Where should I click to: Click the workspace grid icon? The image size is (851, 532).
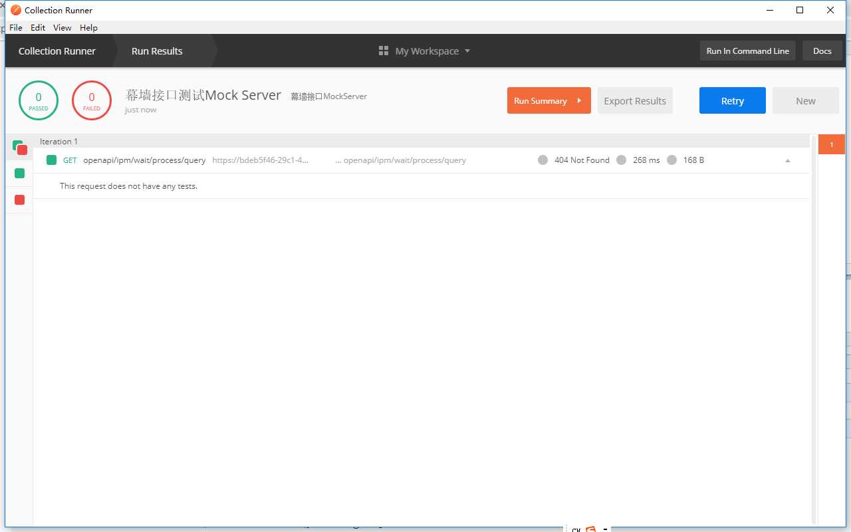pyautogui.click(x=383, y=51)
